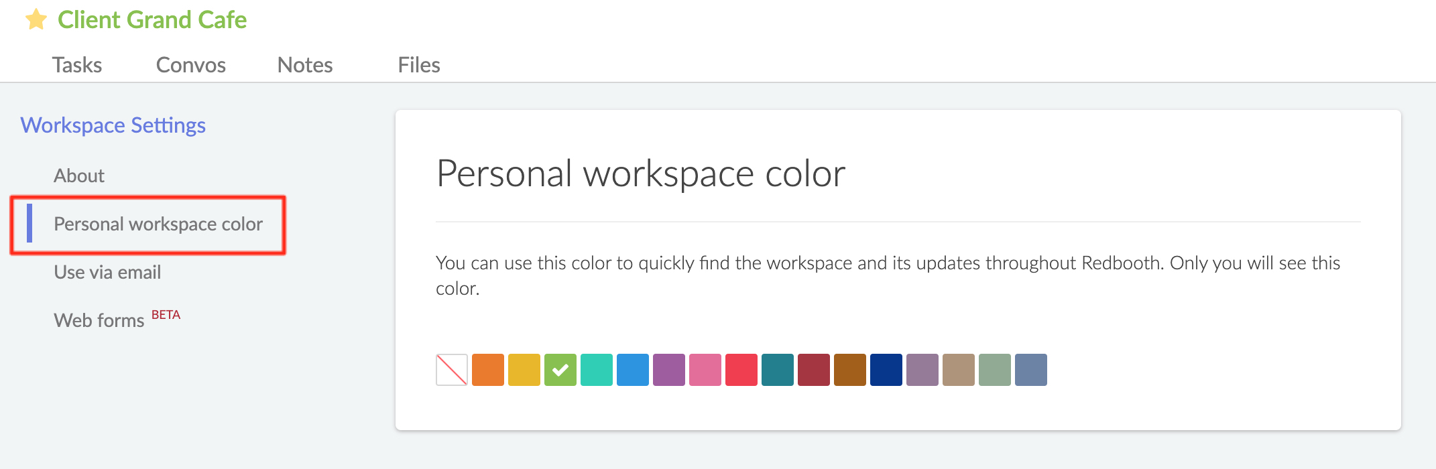This screenshot has height=469, width=1436.
Task: Pick the orange color swatch
Action: point(488,370)
